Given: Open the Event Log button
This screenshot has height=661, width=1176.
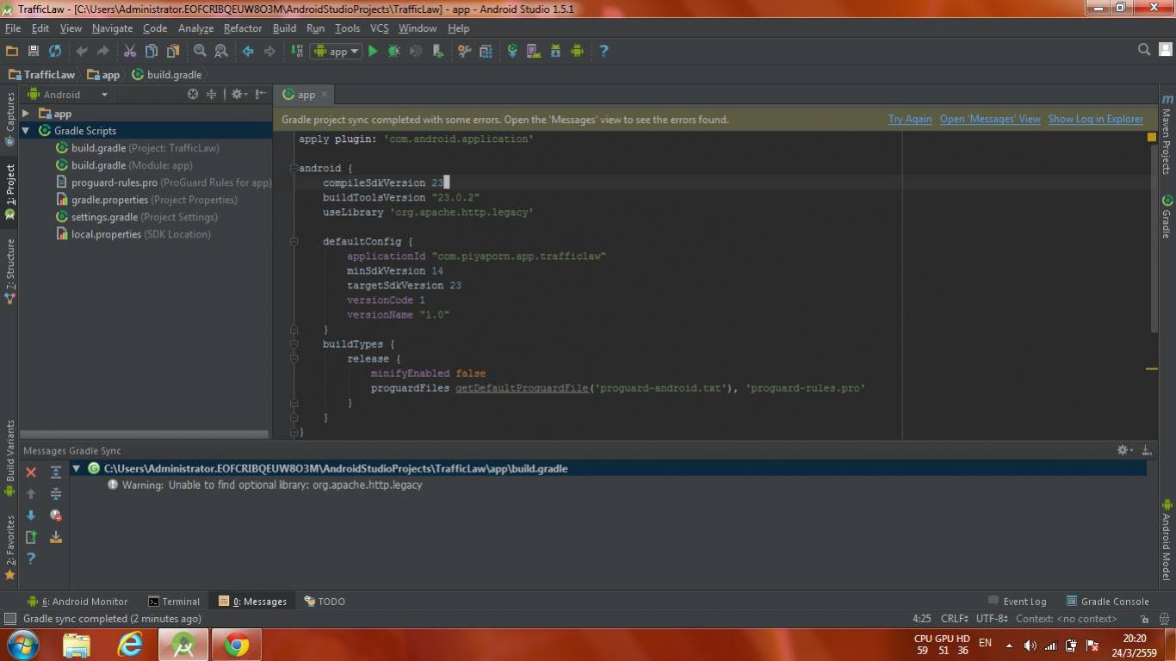Looking at the screenshot, I should 1017,602.
